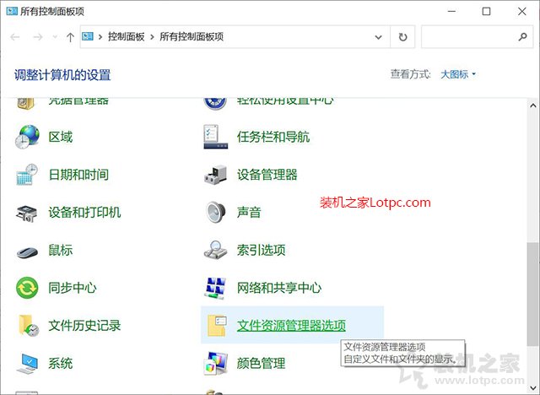
Task: Open the 颜色管理 link
Action: (261, 363)
